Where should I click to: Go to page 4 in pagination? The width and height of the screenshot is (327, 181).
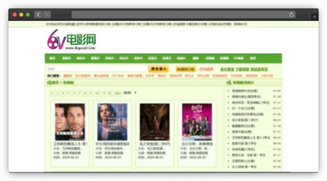(x=63, y=93)
